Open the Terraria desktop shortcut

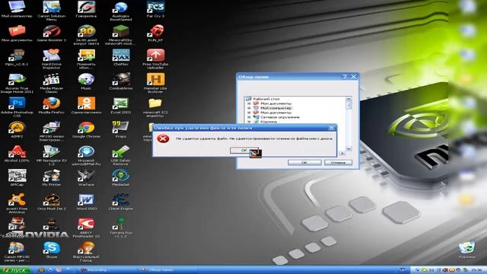click(121, 228)
